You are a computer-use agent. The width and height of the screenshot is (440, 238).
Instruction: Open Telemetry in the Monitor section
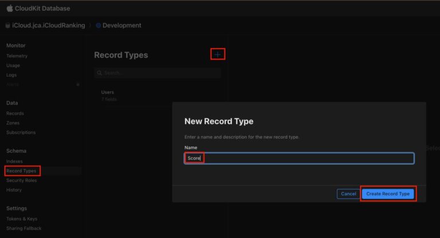(17, 56)
